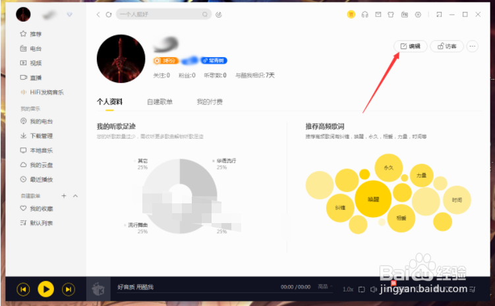Click the 永久 lyric bubble
This screenshot has height=306, width=495.
point(389,168)
